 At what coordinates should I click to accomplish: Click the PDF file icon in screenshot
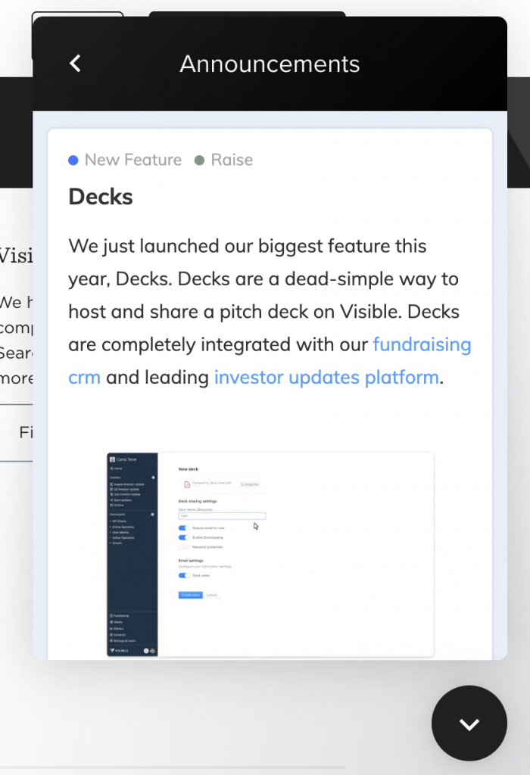point(187,484)
